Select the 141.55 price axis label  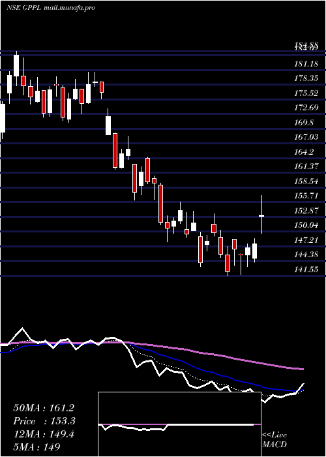point(306,270)
